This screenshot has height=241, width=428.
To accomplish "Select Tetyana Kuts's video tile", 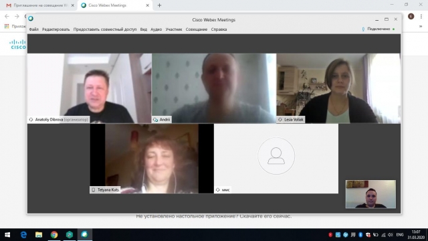I will click(x=152, y=159).
